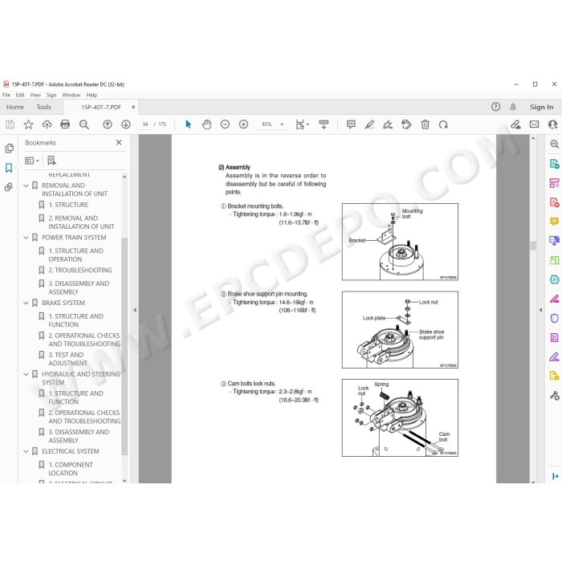
Task: Click the Save file icon in the toolbar
Action: 10,124
